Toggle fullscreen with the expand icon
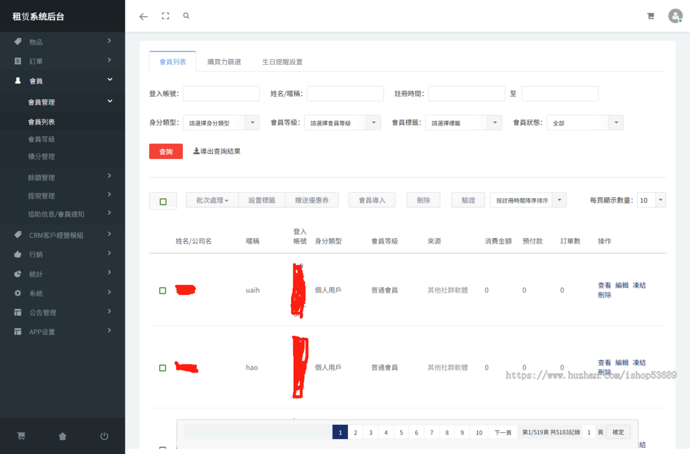The width and height of the screenshot is (690, 454). pos(166,16)
